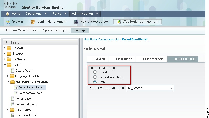Open the Identity Store Sequence dropdown
Viewport: 209px width, 118px height.
point(150,88)
